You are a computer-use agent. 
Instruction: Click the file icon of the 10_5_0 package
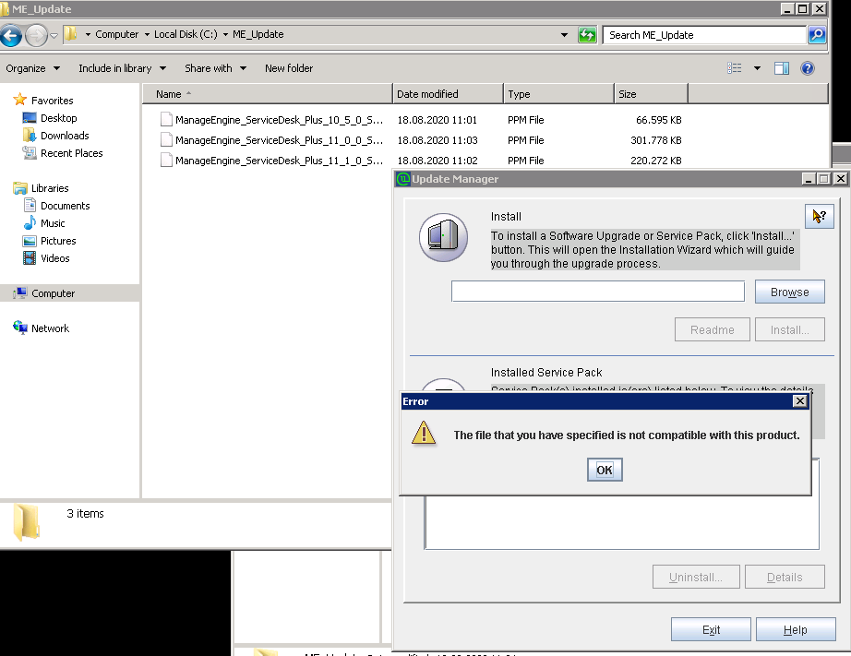pos(166,119)
